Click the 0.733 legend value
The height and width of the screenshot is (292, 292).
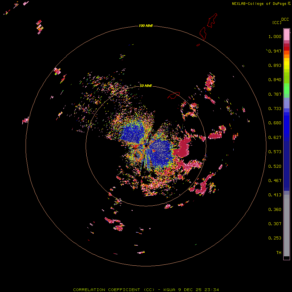point(275,109)
